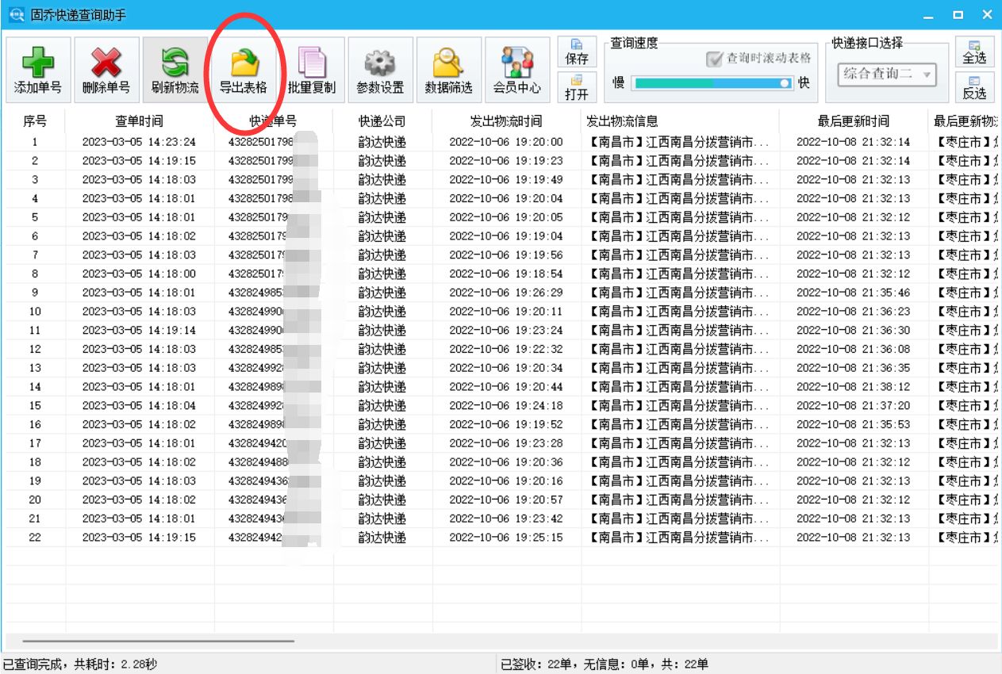The width and height of the screenshot is (1002, 674).
Task: Click the 全选 select all button
Action: pyautogui.click(x=976, y=51)
